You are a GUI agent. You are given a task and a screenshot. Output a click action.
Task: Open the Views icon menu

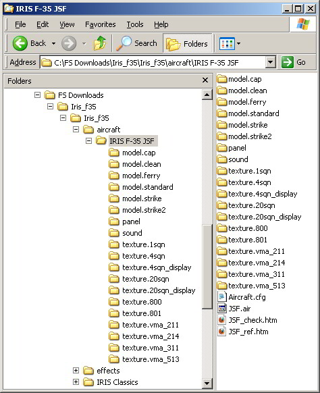[227, 44]
